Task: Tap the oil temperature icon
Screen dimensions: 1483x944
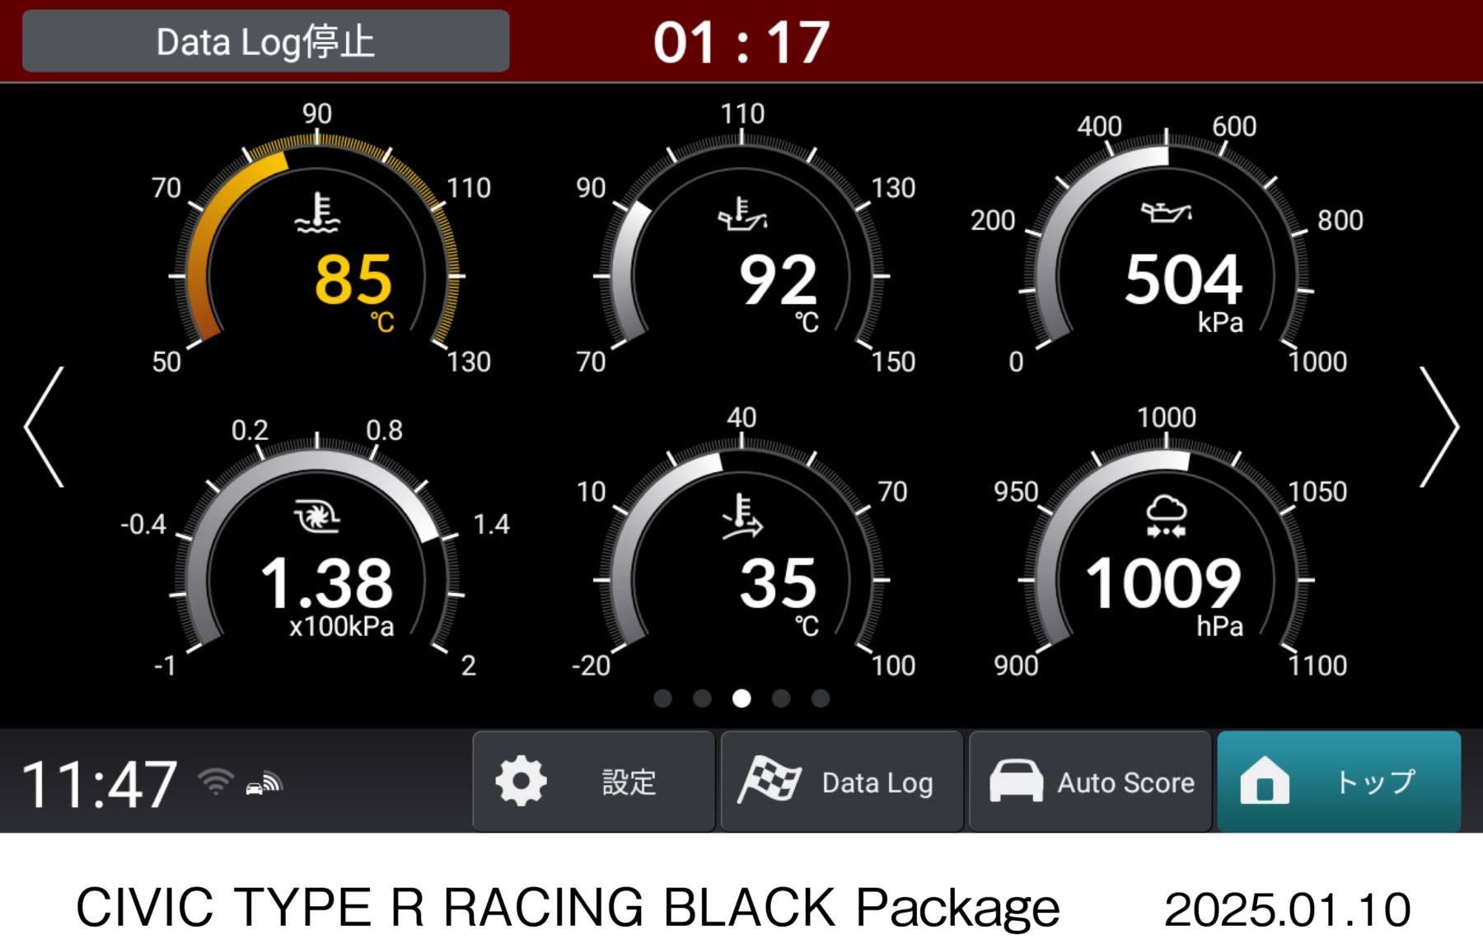Action: (x=742, y=214)
